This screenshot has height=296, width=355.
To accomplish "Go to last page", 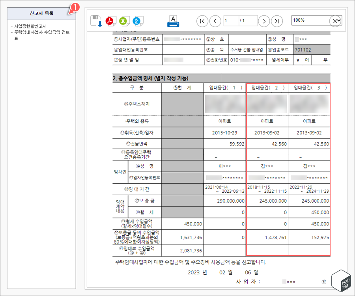I will point(277,21).
